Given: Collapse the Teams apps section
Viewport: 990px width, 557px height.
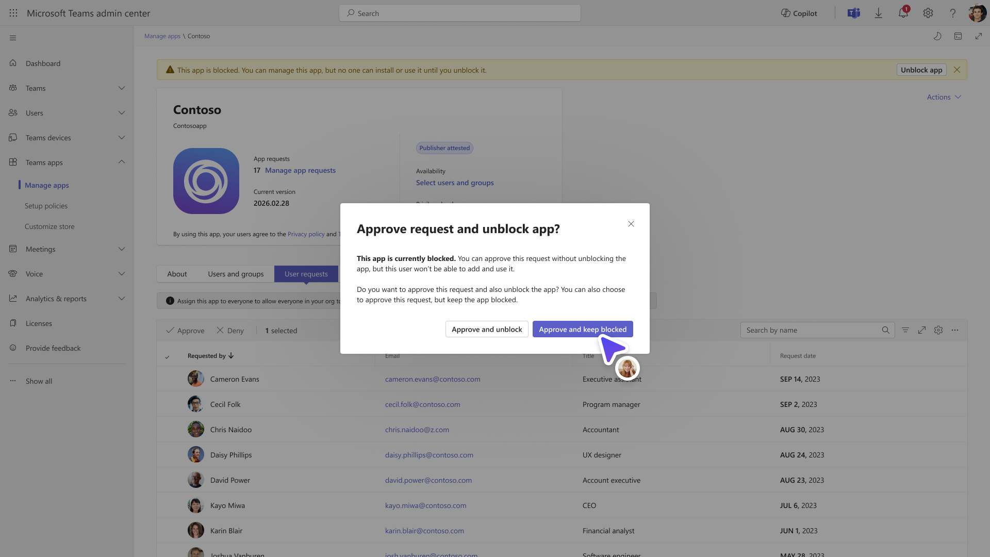Looking at the screenshot, I should 122,162.
